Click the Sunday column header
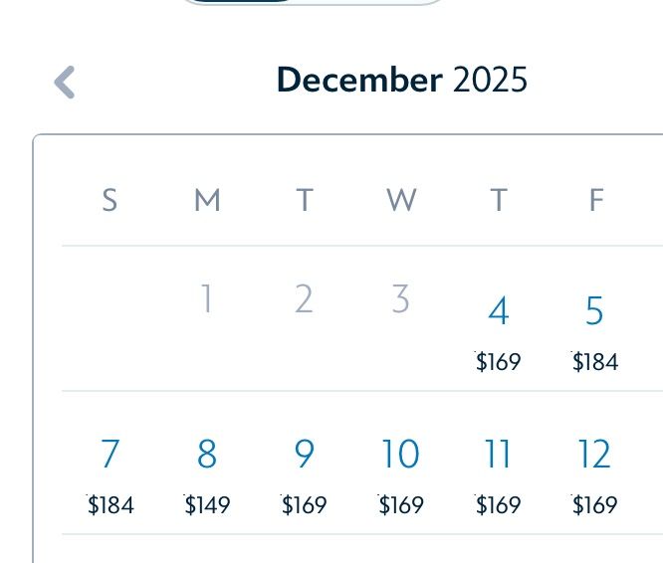This screenshot has height=563, width=663. coord(110,201)
